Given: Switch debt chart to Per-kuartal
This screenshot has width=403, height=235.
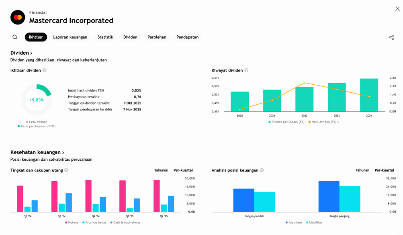Looking at the screenshot, I should [183, 170].
